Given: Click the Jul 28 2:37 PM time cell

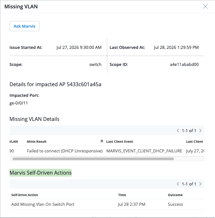Looking at the screenshot, I should click(132, 204).
